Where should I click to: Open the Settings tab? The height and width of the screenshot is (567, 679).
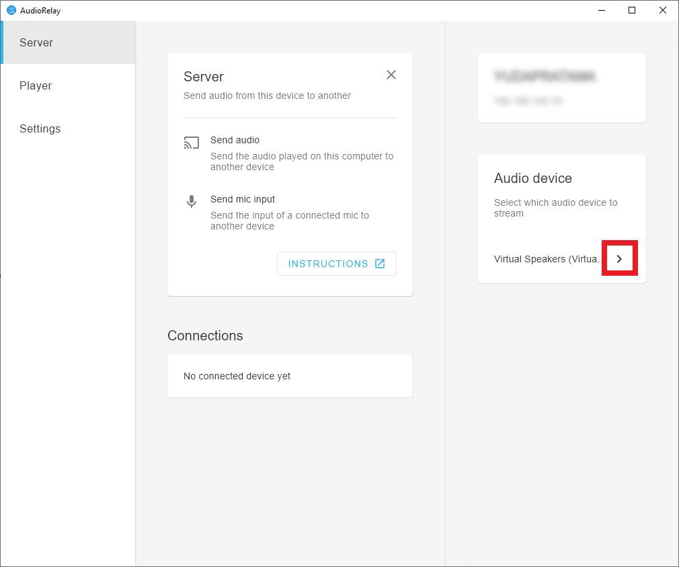68,128
